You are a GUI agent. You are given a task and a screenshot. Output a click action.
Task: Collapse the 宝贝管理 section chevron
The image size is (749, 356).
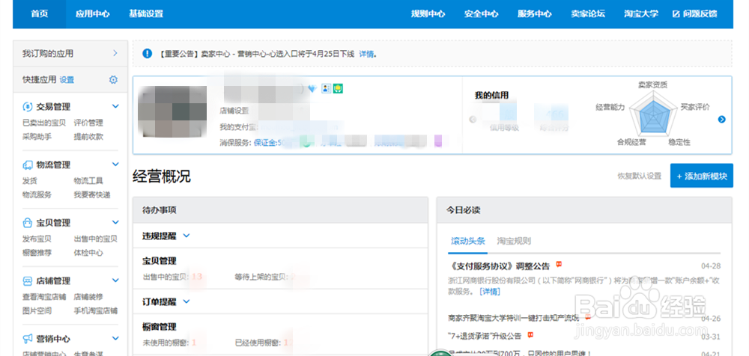pos(115,222)
